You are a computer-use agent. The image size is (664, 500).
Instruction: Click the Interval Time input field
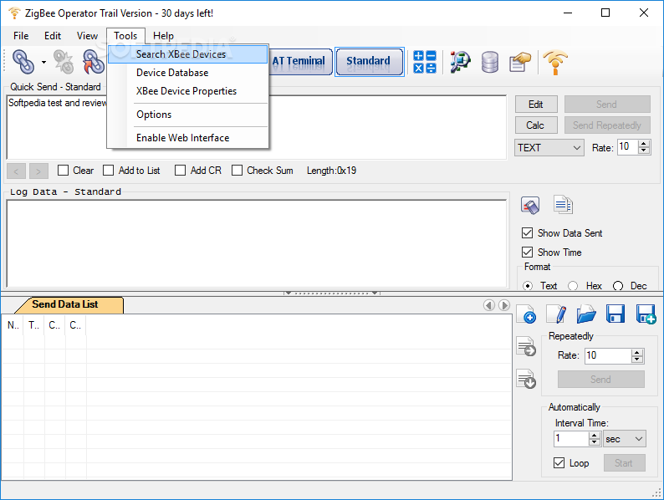point(571,439)
